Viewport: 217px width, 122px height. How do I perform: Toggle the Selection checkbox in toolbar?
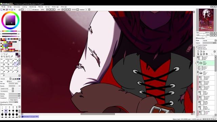[33, 9]
